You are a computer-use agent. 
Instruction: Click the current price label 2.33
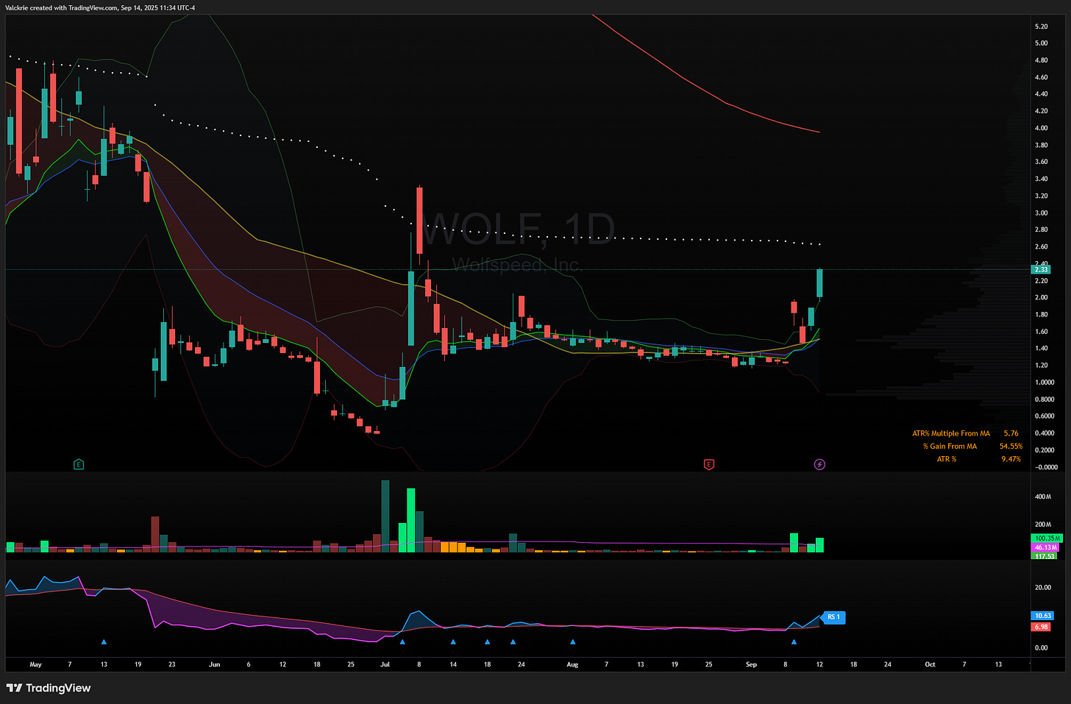click(x=1042, y=269)
